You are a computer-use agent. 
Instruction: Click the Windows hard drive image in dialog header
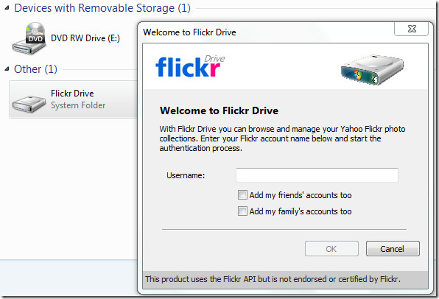372,70
